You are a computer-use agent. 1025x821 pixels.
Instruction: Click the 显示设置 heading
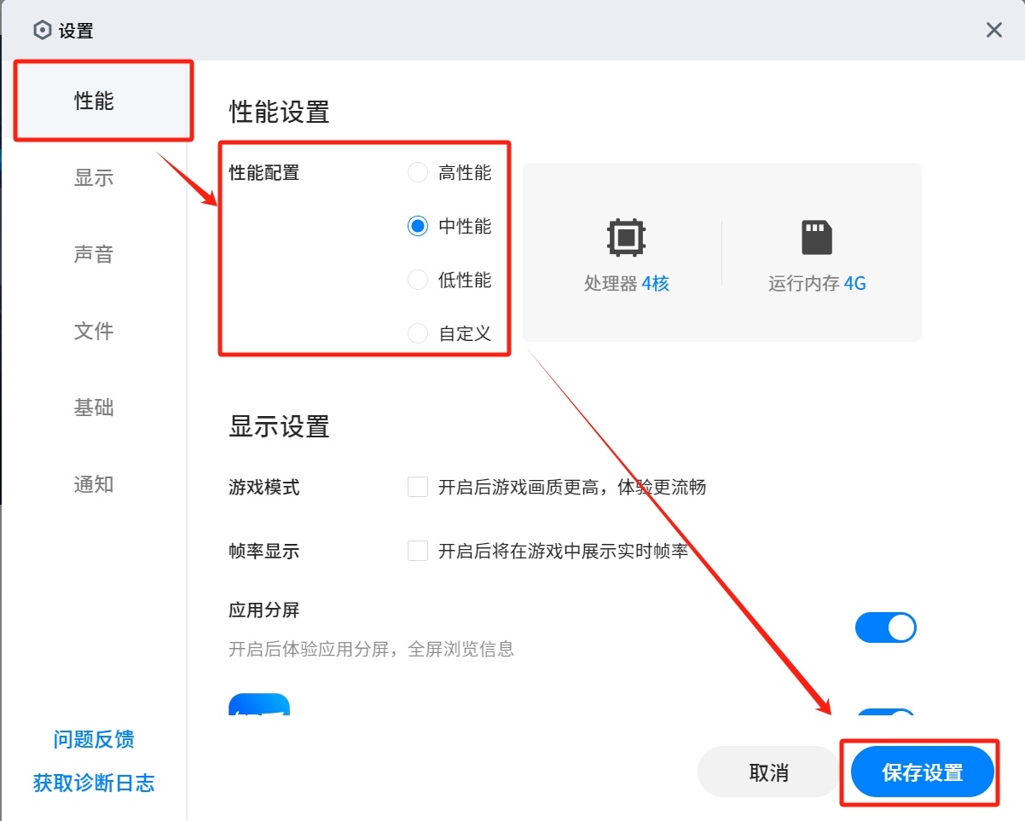279,426
